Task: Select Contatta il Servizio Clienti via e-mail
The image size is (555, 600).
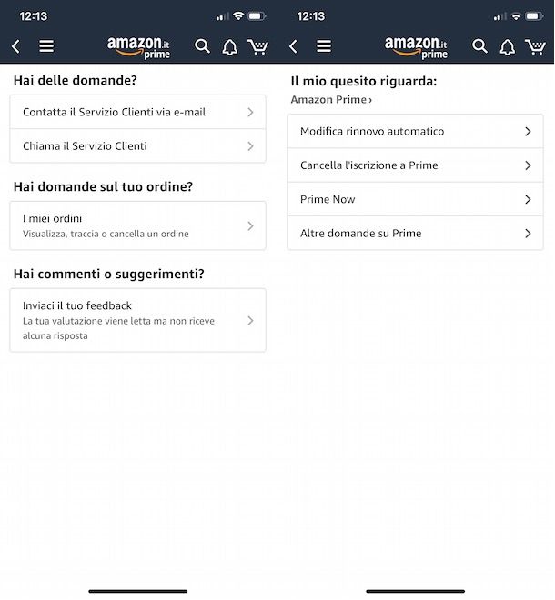Action: click(138, 112)
